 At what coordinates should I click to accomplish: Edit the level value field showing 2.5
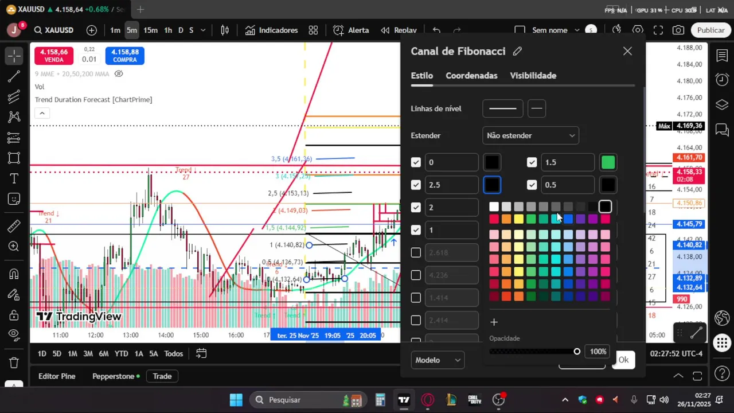click(452, 185)
